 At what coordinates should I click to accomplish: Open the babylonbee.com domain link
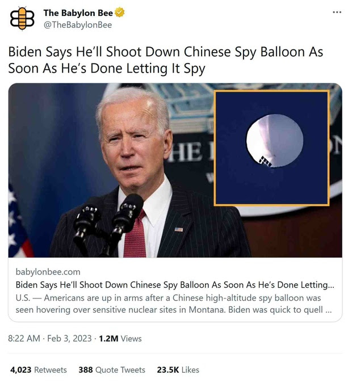tap(48, 272)
